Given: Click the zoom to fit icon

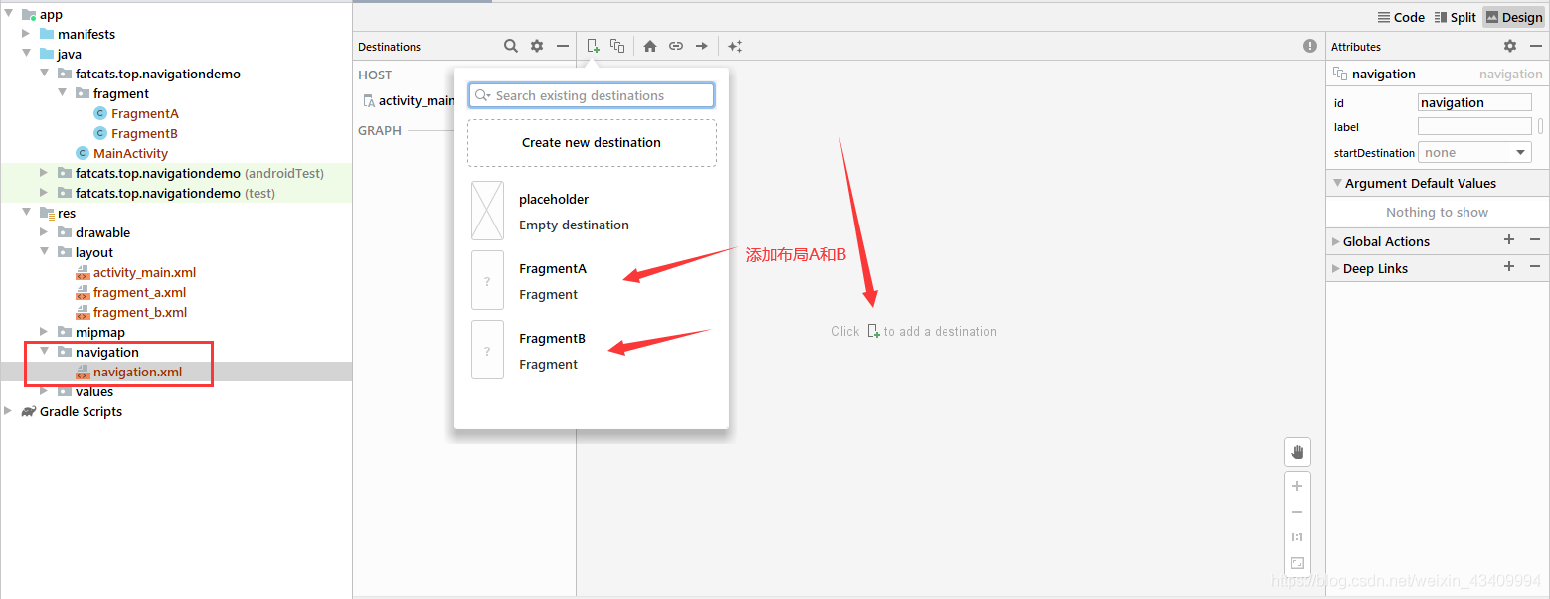Looking at the screenshot, I should 1297,563.
